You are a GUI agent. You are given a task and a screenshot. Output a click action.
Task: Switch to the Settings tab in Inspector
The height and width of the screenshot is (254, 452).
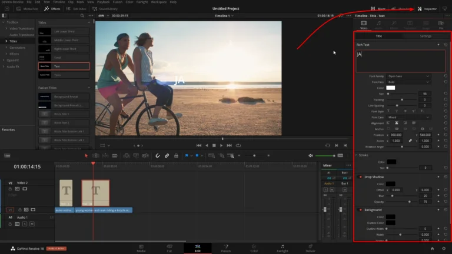click(426, 36)
